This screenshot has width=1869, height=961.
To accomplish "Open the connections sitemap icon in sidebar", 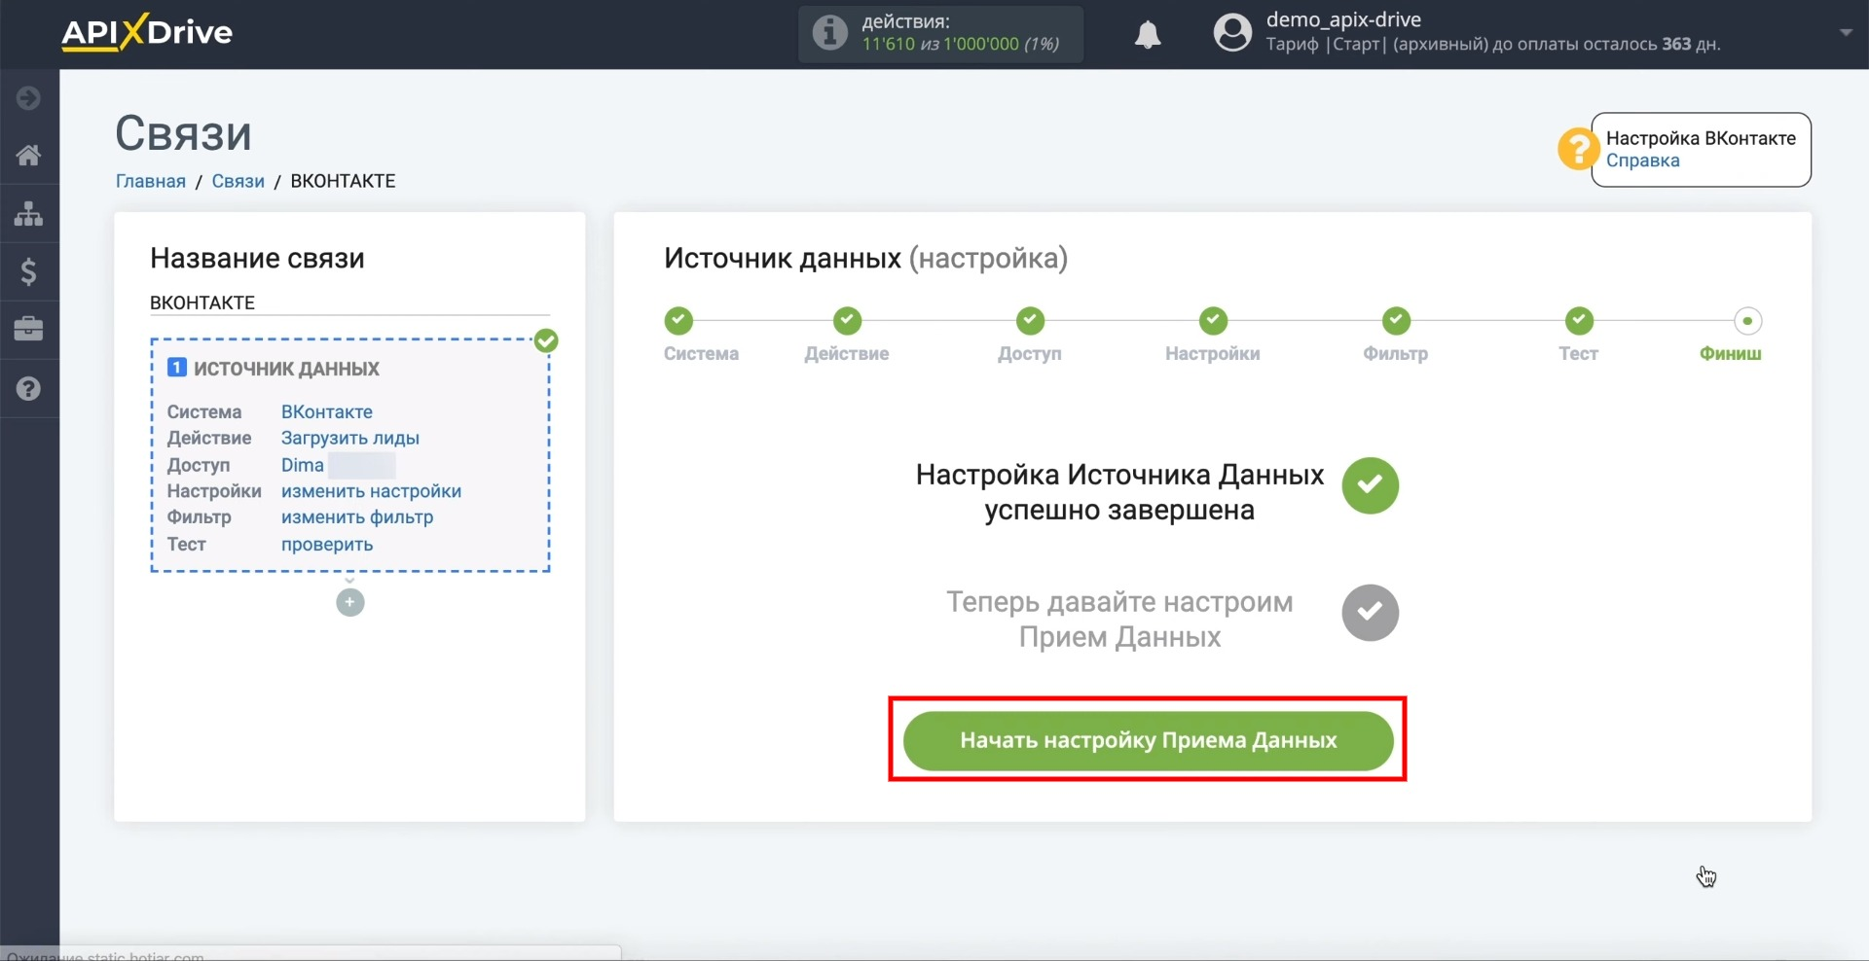I will pos(28,213).
